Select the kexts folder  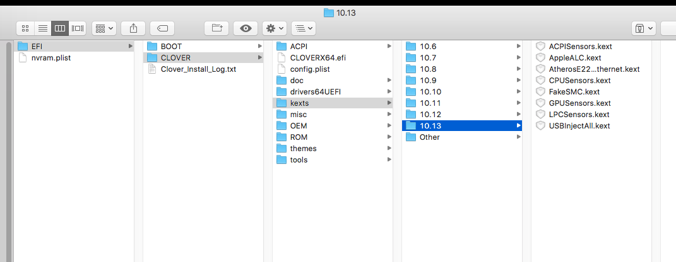(333, 103)
